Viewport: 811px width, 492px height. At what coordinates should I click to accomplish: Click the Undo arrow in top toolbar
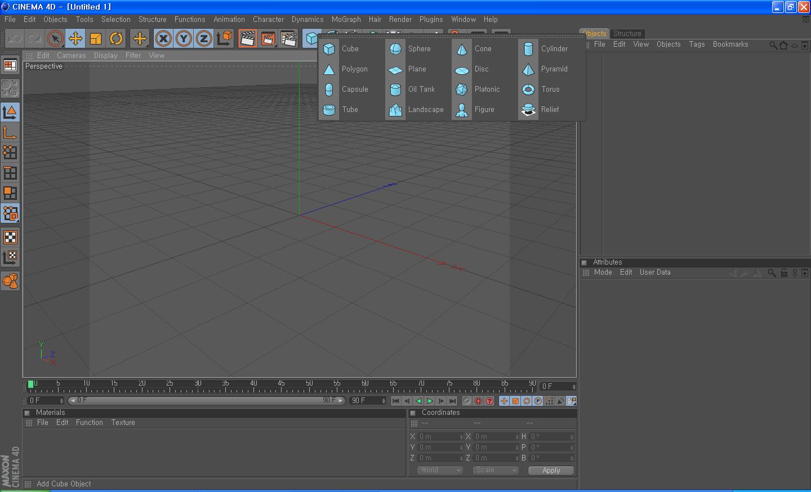(x=14, y=38)
